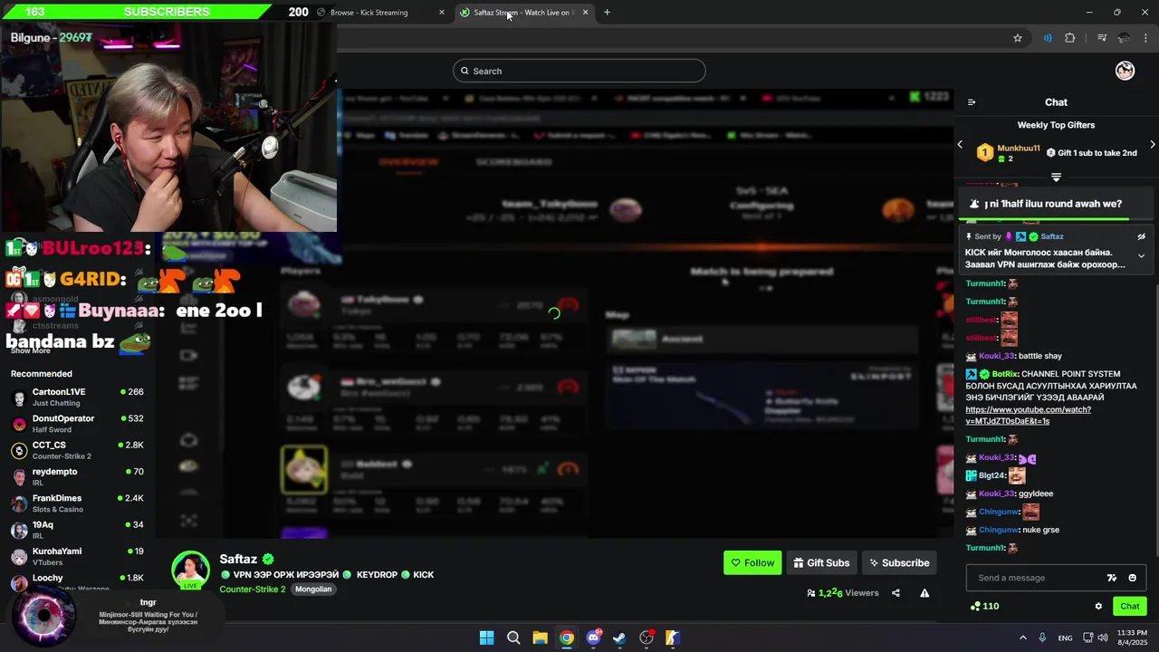Share the stream via the share icon

point(896,593)
